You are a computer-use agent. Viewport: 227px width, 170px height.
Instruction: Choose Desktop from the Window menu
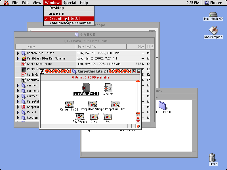point(69,8)
